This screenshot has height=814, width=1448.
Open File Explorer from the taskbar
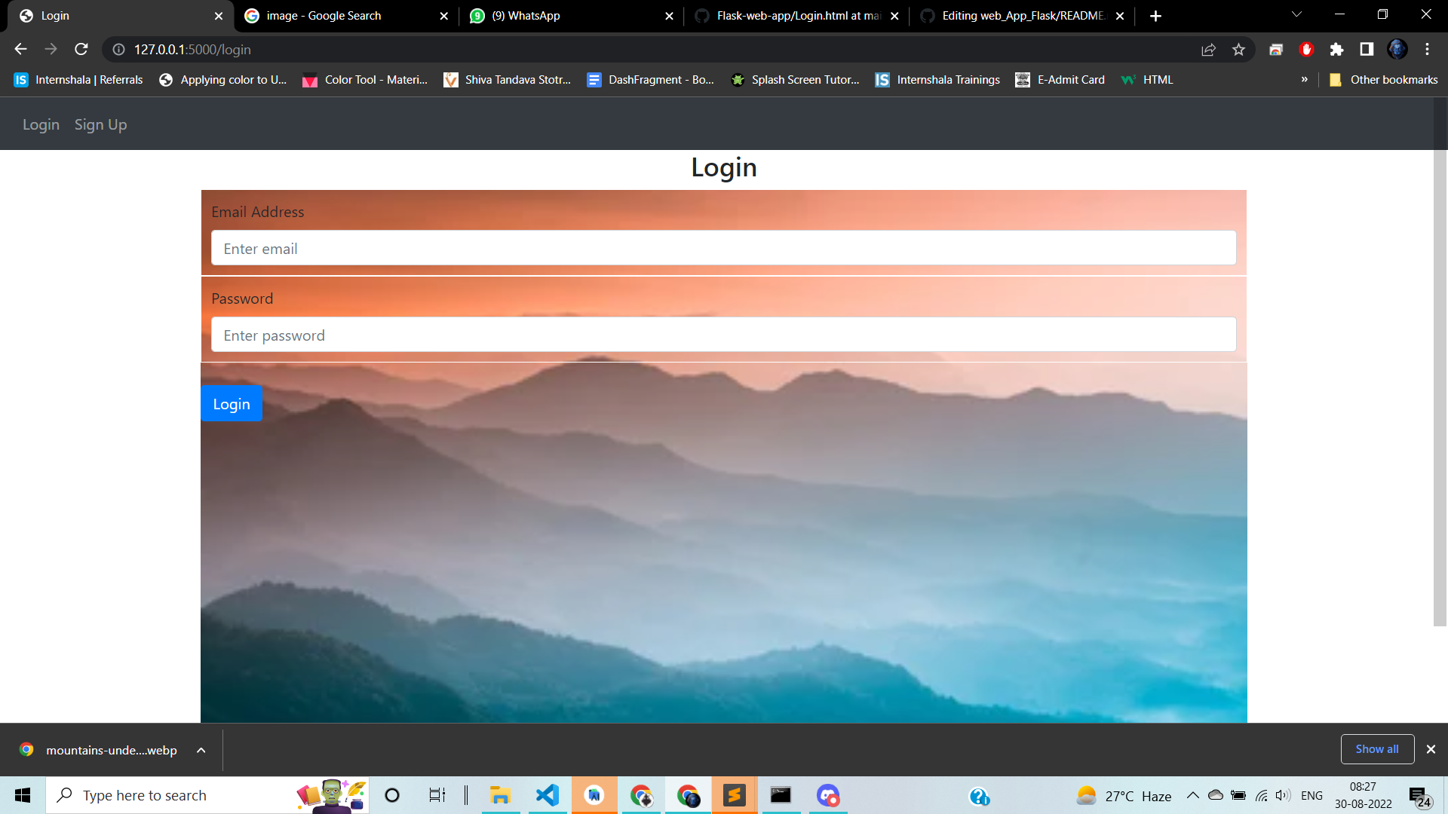click(x=500, y=795)
